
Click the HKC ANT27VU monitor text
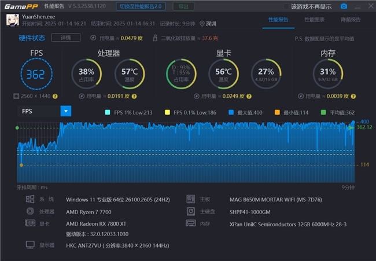pos(117,245)
